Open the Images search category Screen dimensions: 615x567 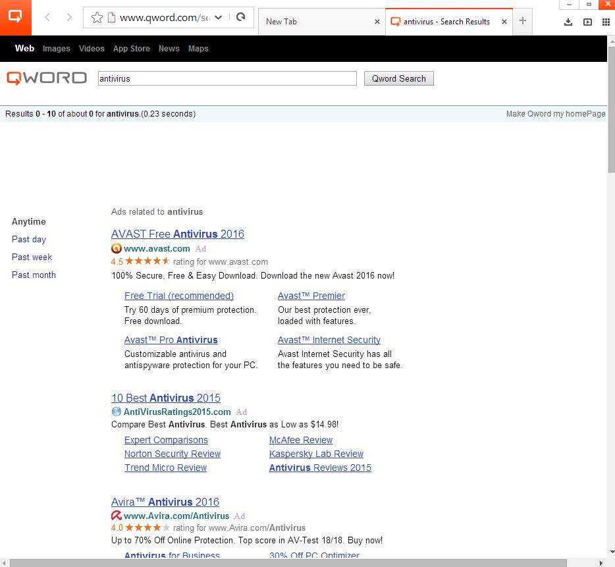56,49
